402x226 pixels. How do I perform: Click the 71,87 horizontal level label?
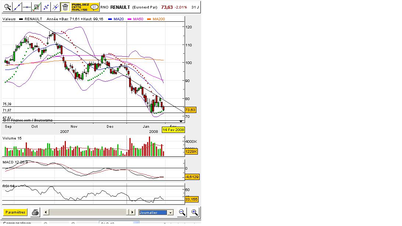7,110
